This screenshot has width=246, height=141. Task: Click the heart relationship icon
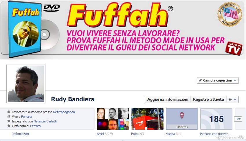[9, 121]
